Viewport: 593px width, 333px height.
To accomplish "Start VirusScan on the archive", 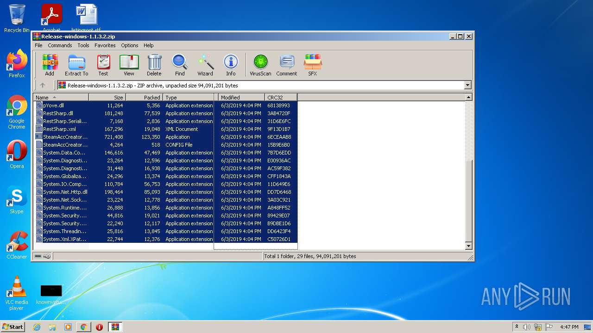I will pos(260,65).
